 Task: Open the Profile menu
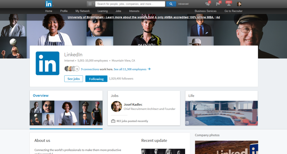click(x=64, y=11)
